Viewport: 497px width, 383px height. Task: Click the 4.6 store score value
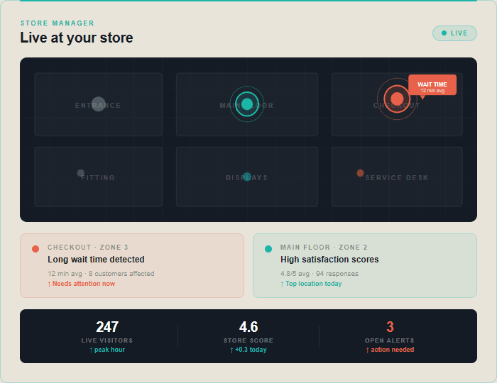coord(248,327)
